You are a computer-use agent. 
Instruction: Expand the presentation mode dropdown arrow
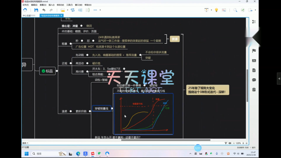(211, 10)
